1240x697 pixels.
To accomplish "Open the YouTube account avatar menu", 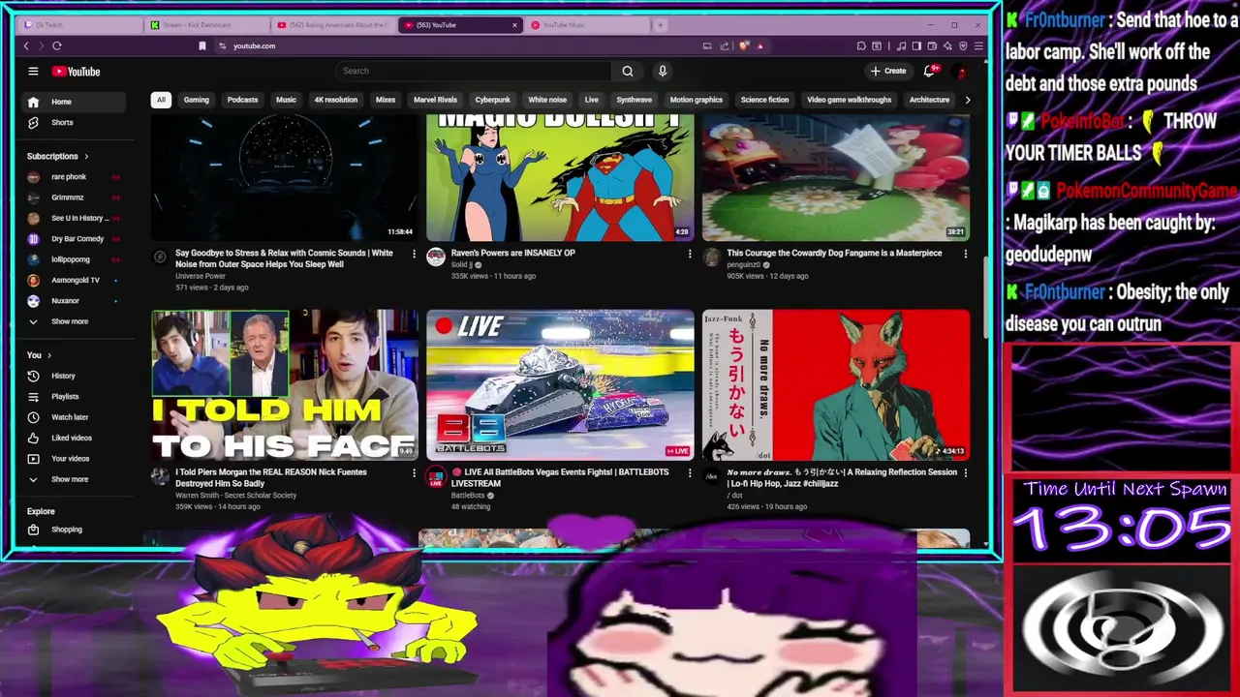I will [x=961, y=72].
